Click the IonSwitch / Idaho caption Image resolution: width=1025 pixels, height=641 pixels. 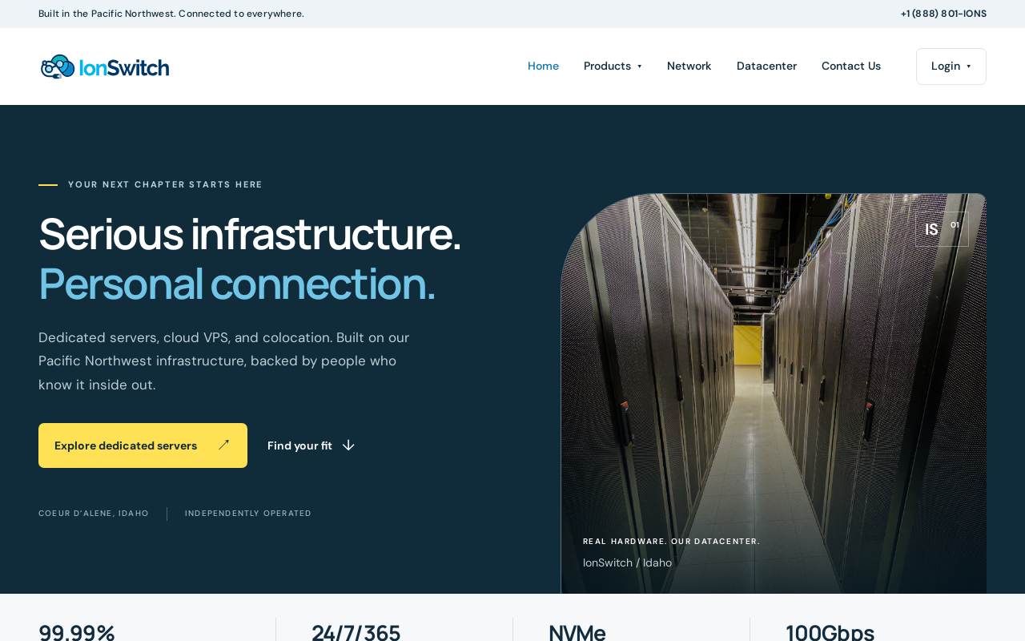[627, 562]
